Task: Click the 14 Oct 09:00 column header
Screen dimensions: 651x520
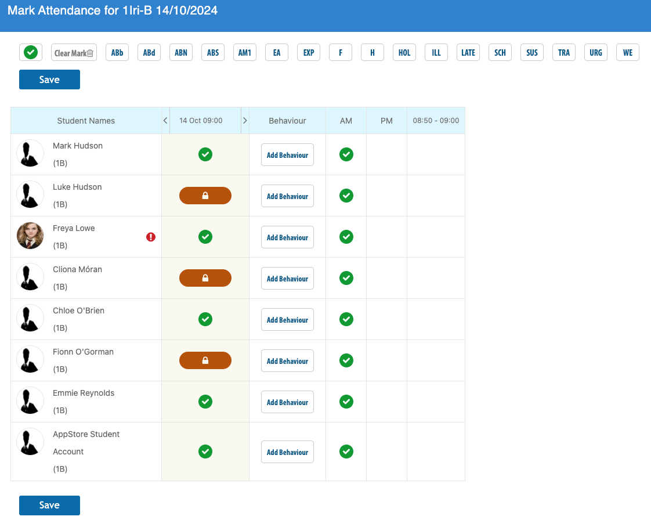Action: point(201,121)
